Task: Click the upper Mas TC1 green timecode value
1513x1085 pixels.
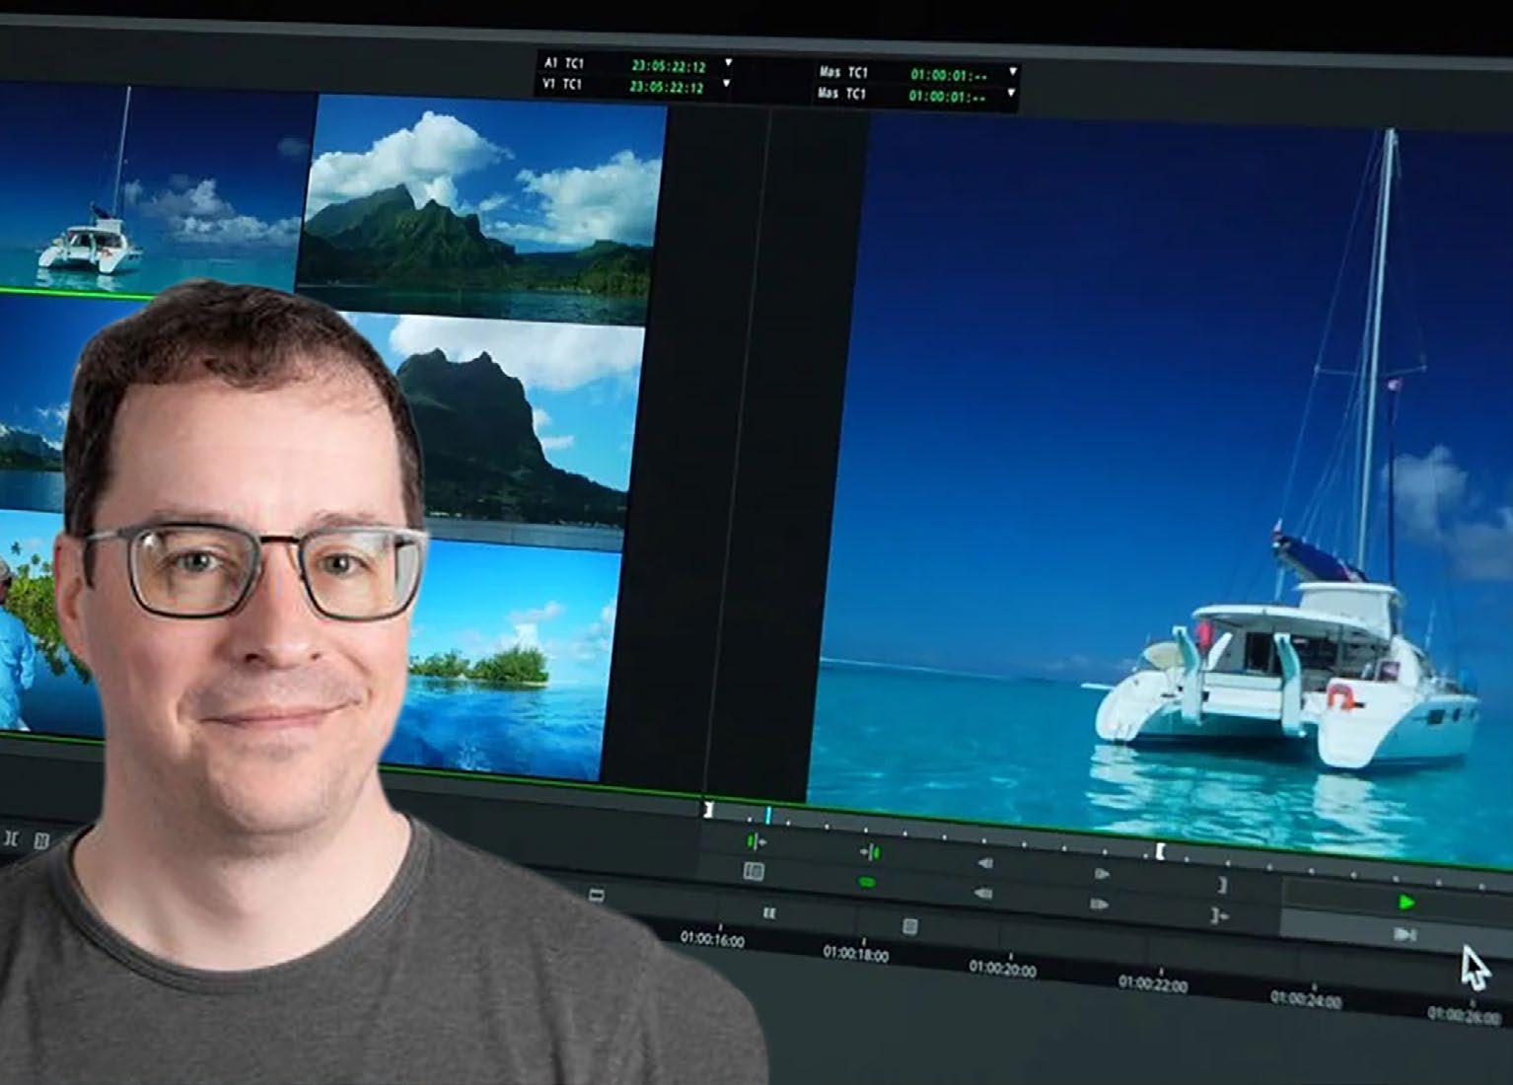Action: point(949,75)
